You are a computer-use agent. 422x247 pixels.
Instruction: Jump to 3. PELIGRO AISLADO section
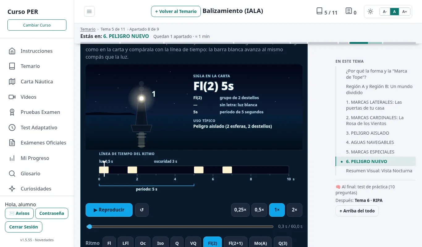368,133
